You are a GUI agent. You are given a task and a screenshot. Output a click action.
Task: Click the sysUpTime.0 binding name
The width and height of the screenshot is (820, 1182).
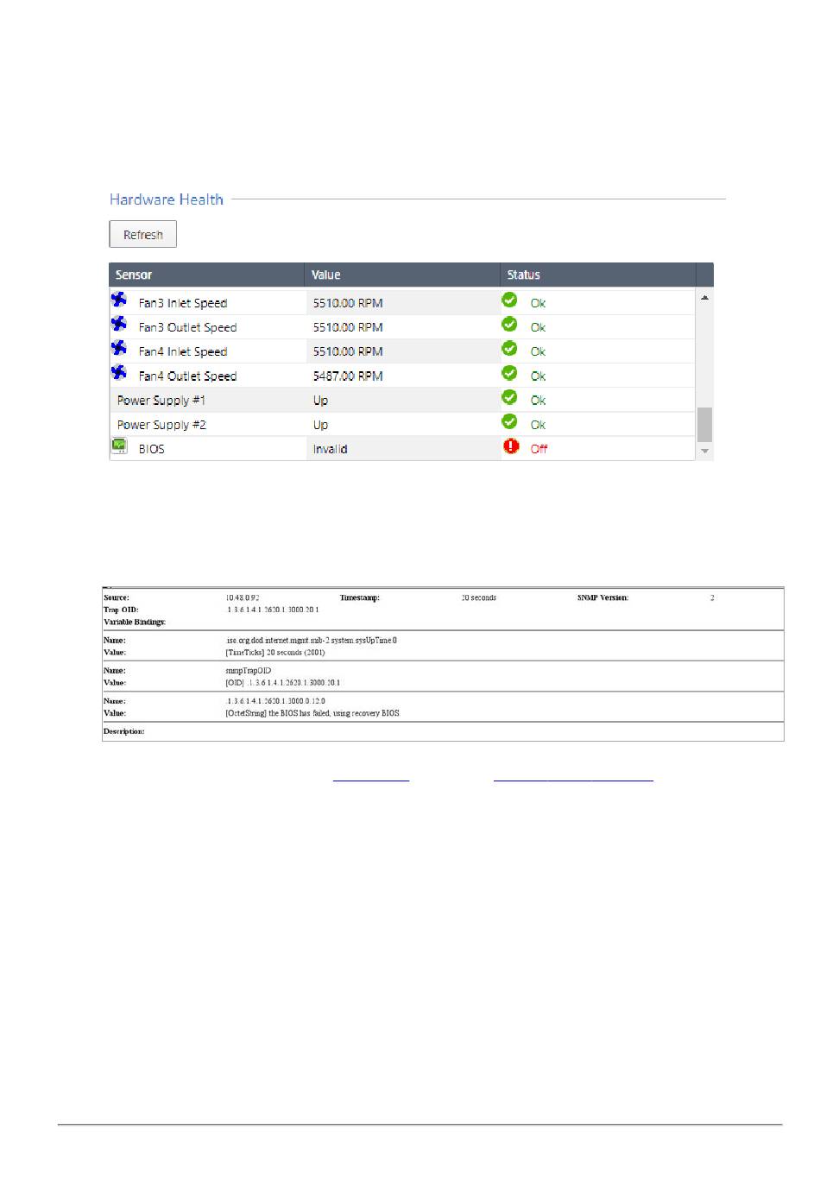click(311, 641)
